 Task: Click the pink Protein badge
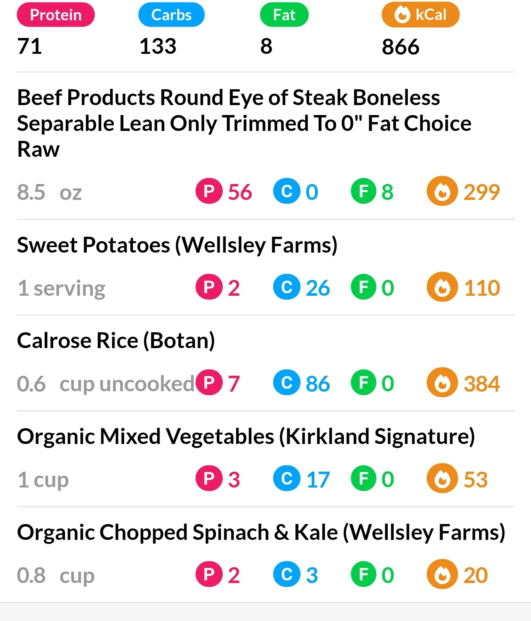click(x=56, y=15)
